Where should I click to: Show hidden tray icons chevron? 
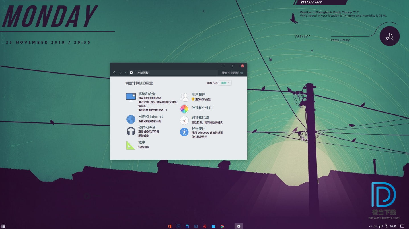[x=370, y=226]
